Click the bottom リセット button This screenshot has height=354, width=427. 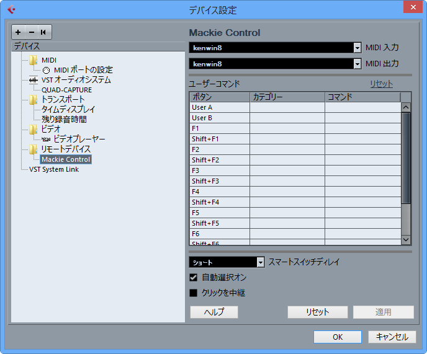tap(318, 312)
